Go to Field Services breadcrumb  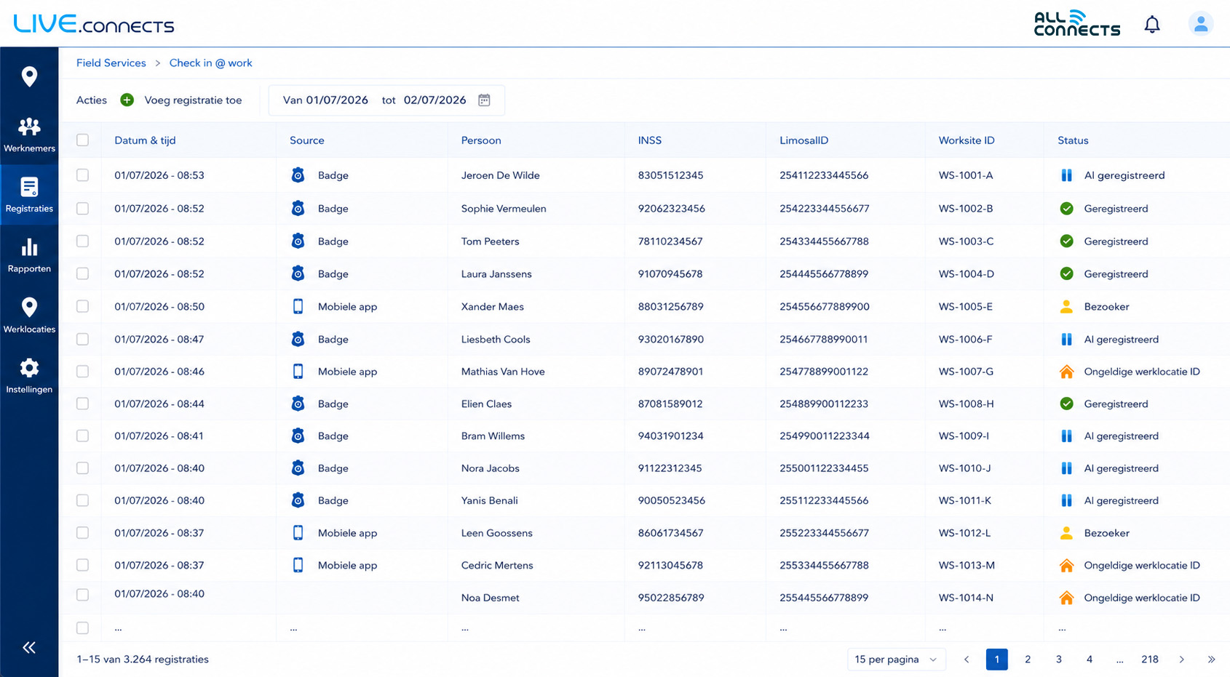[111, 63]
